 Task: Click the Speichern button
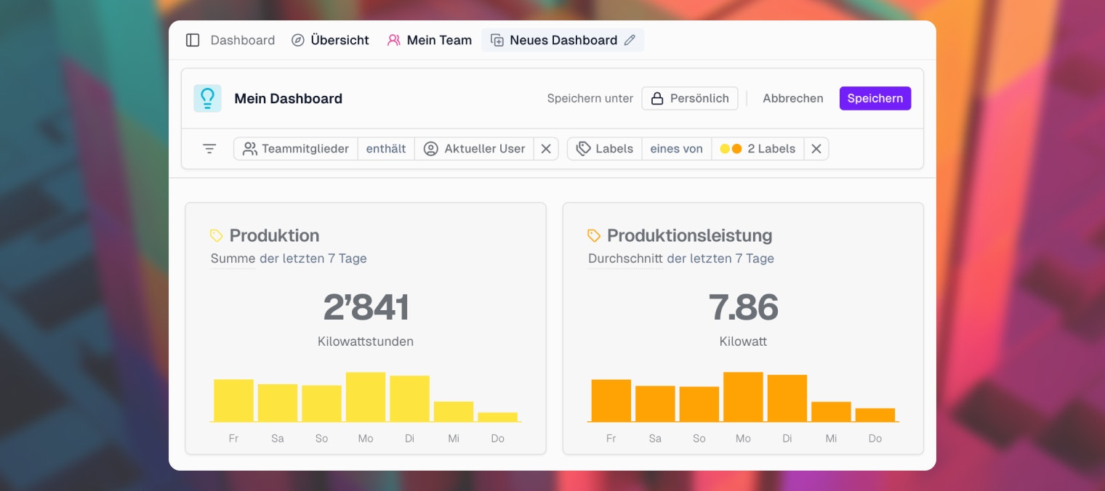(875, 98)
